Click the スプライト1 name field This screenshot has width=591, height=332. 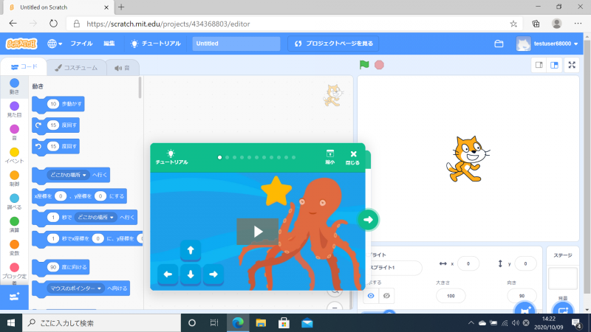pyautogui.click(x=394, y=268)
